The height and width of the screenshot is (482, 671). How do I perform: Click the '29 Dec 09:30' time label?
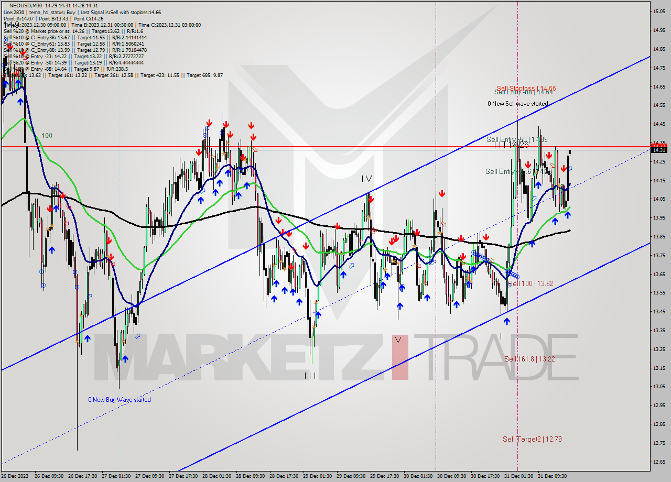click(351, 476)
